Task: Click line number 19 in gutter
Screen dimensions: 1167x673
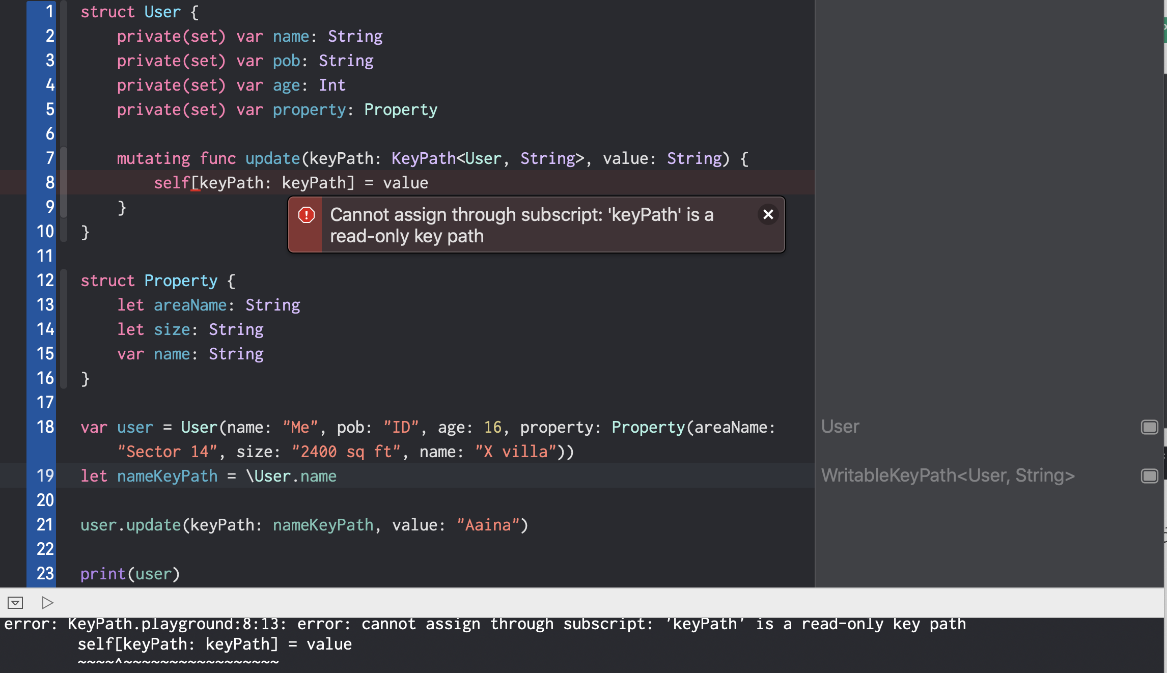Action: click(45, 475)
